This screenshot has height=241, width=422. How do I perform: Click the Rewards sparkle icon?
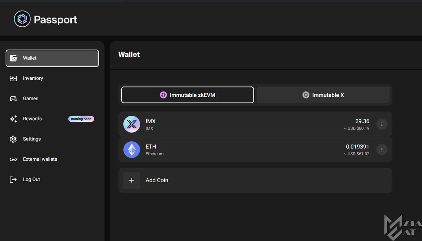[x=13, y=119]
